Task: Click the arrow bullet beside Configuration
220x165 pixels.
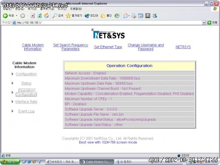Action: [12, 74]
